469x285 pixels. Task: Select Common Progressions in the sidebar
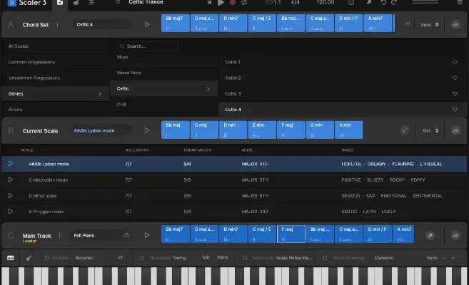pyautogui.click(x=54, y=62)
